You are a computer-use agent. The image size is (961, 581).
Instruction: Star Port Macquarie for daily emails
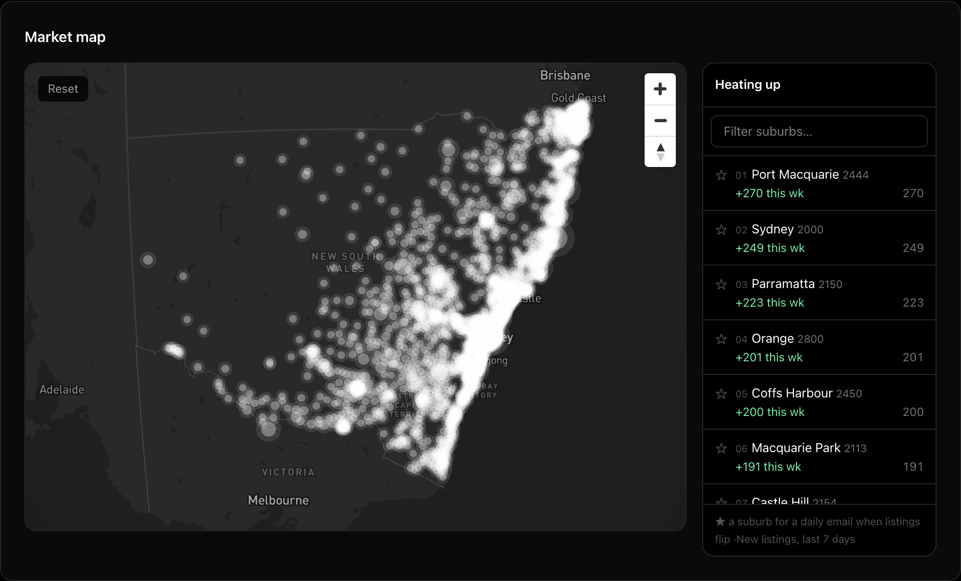[721, 175]
